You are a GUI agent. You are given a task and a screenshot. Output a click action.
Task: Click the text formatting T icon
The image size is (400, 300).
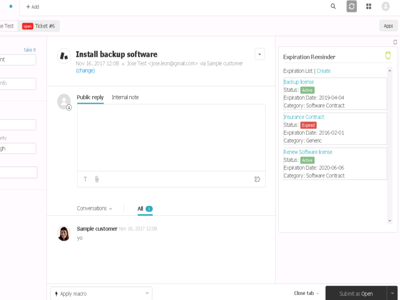(x=86, y=179)
